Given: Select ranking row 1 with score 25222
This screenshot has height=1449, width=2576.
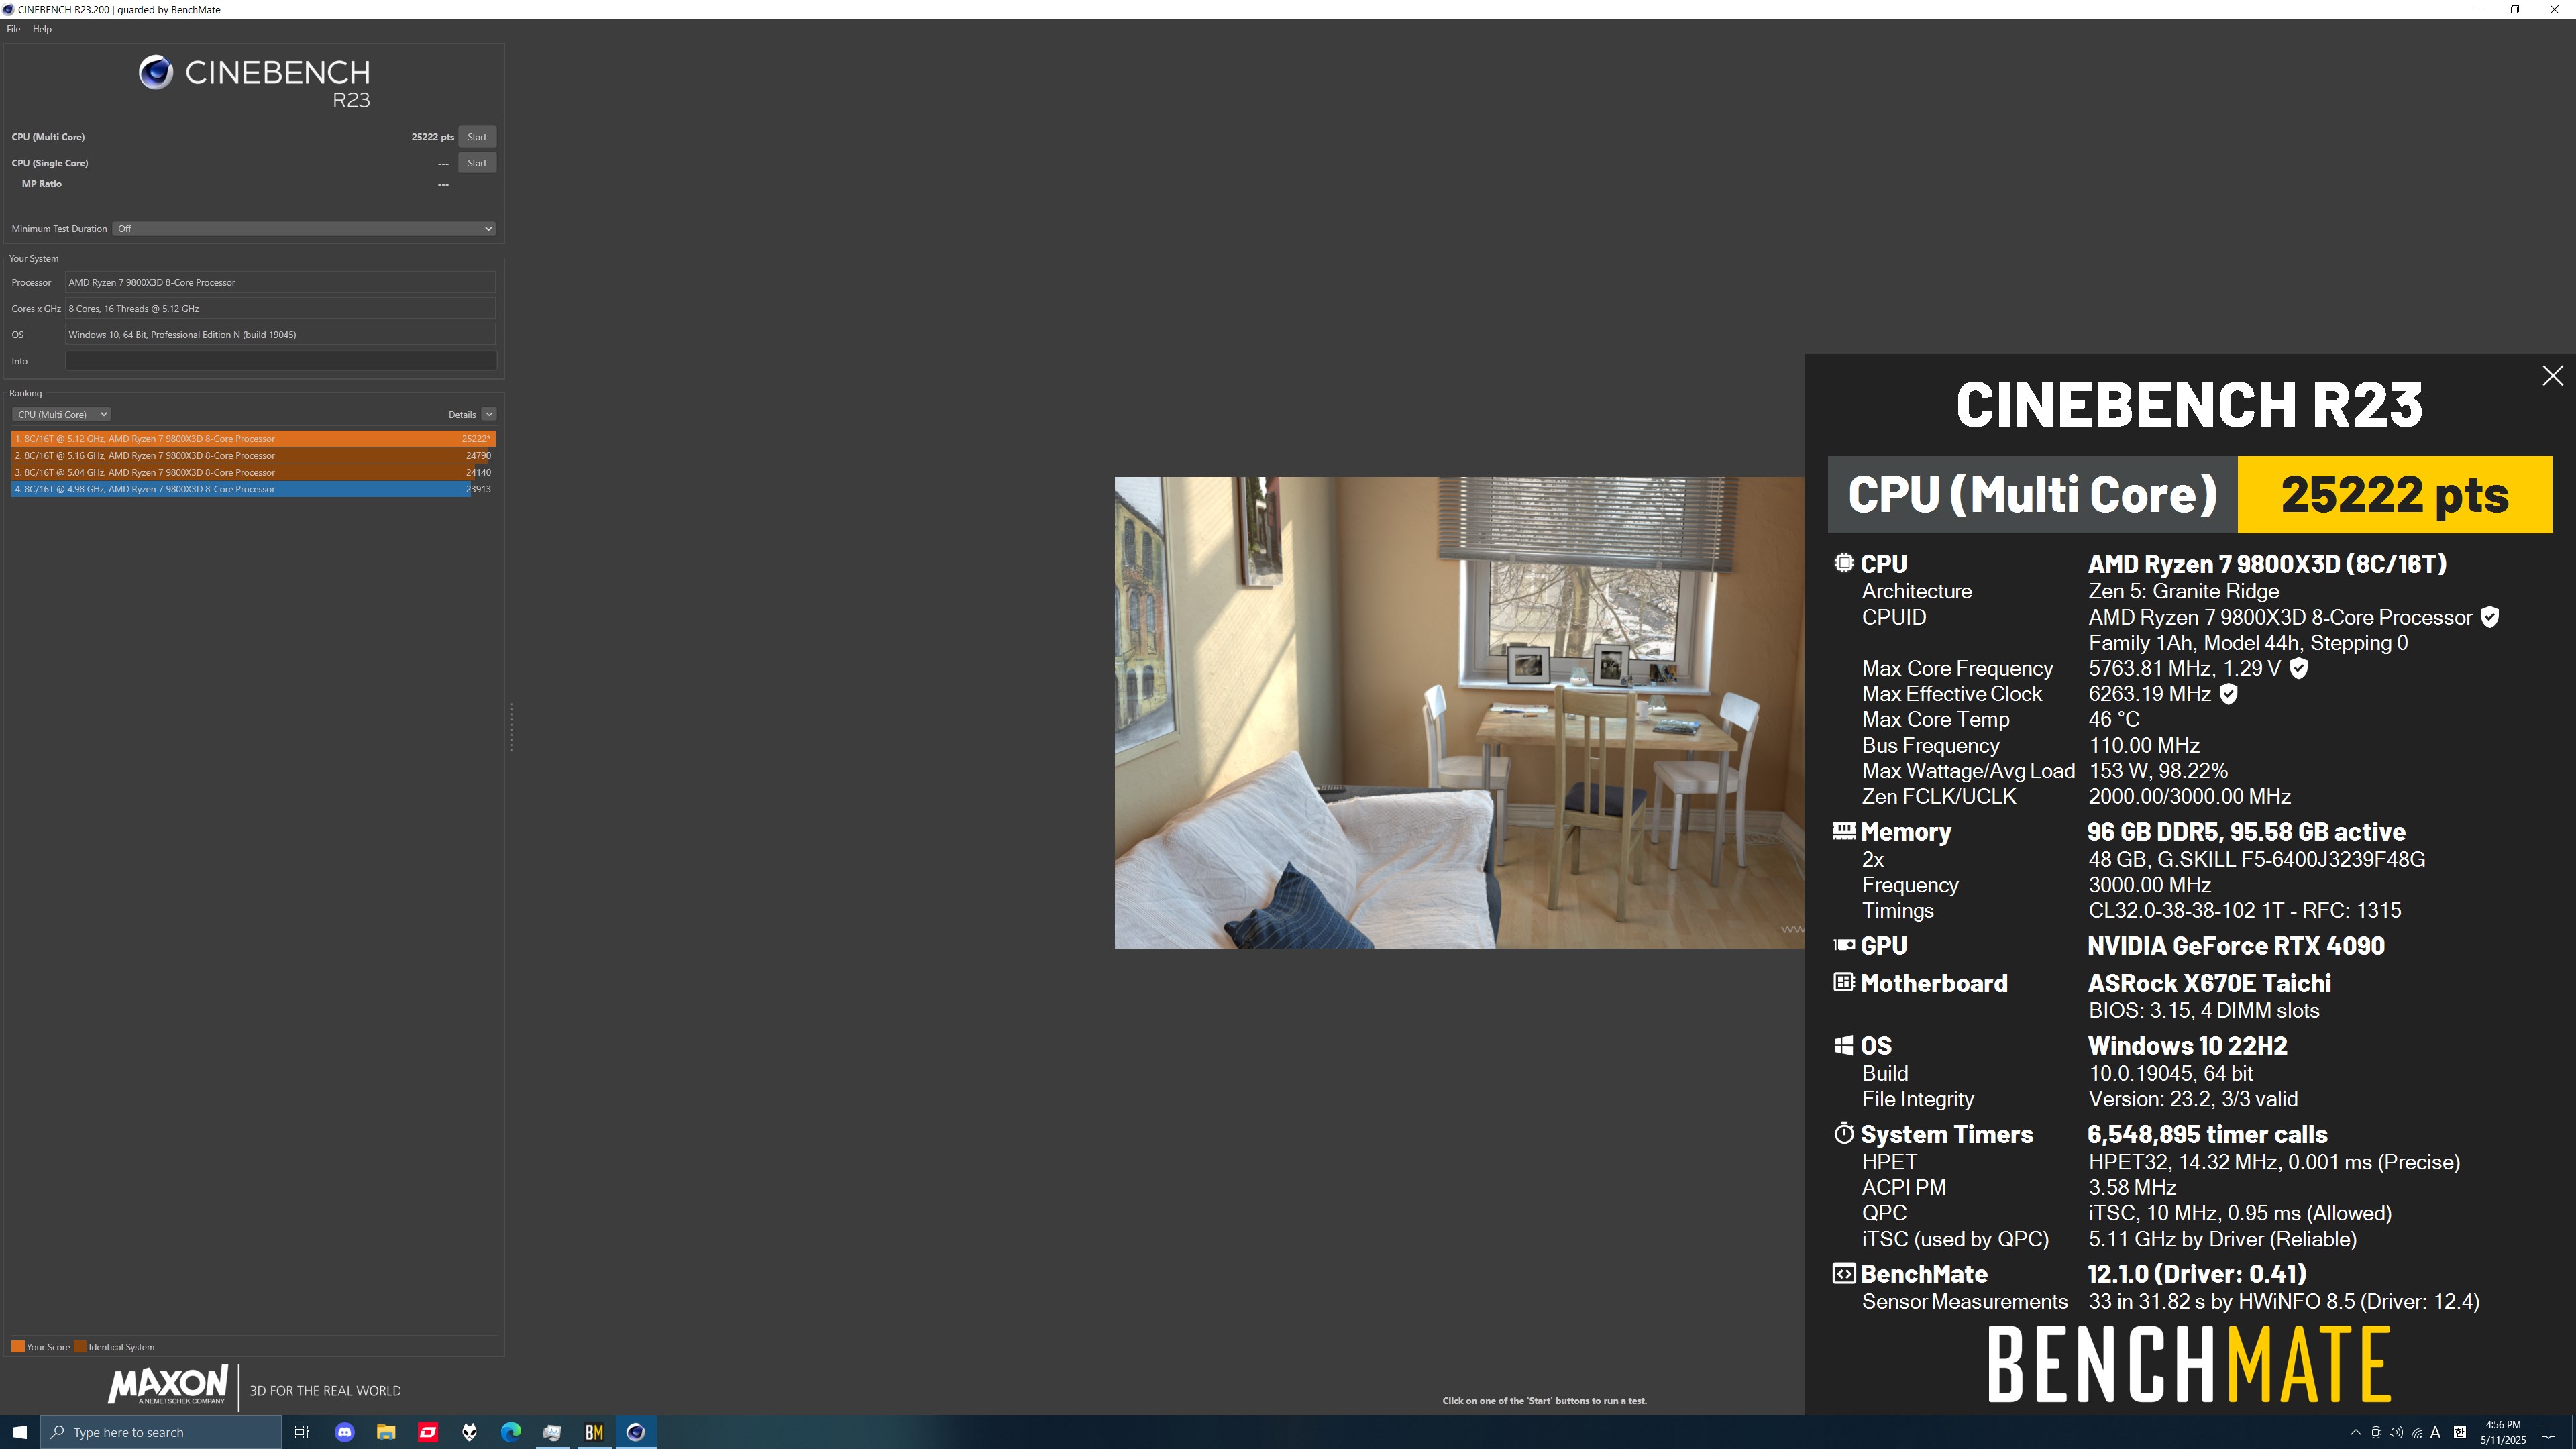Looking at the screenshot, I should 253,439.
